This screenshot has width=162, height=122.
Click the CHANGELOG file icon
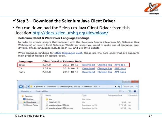(x=47, y=102)
